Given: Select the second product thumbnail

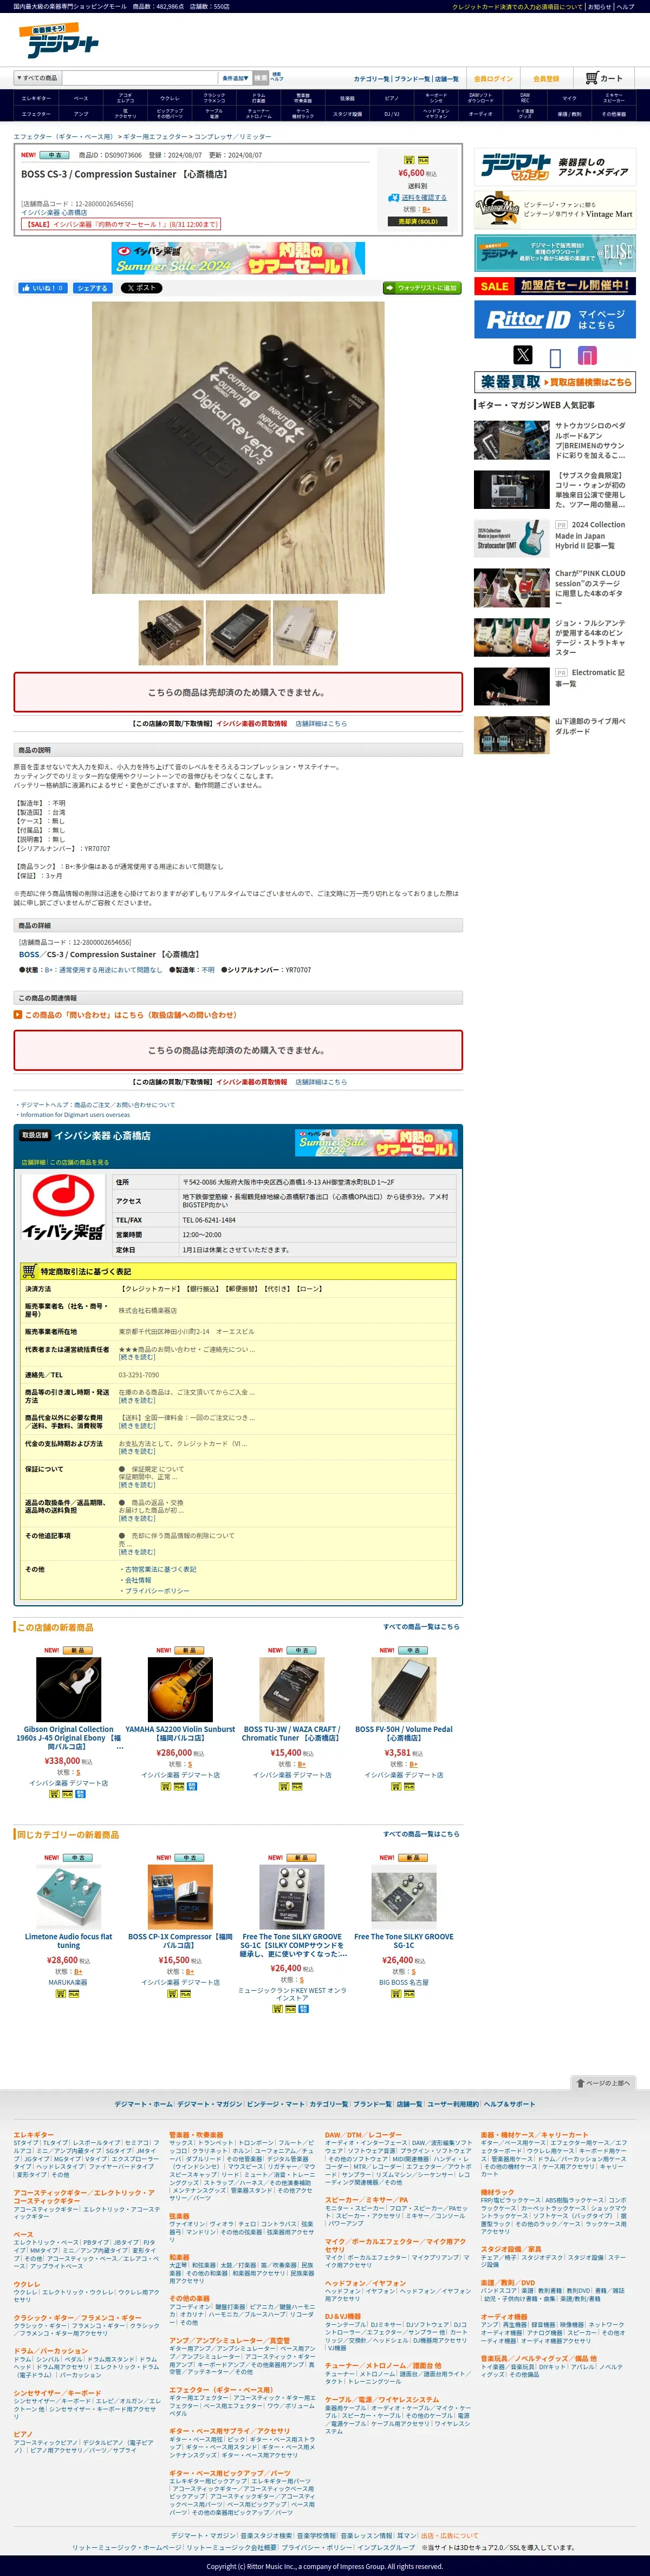Looking at the screenshot, I should coord(238,633).
